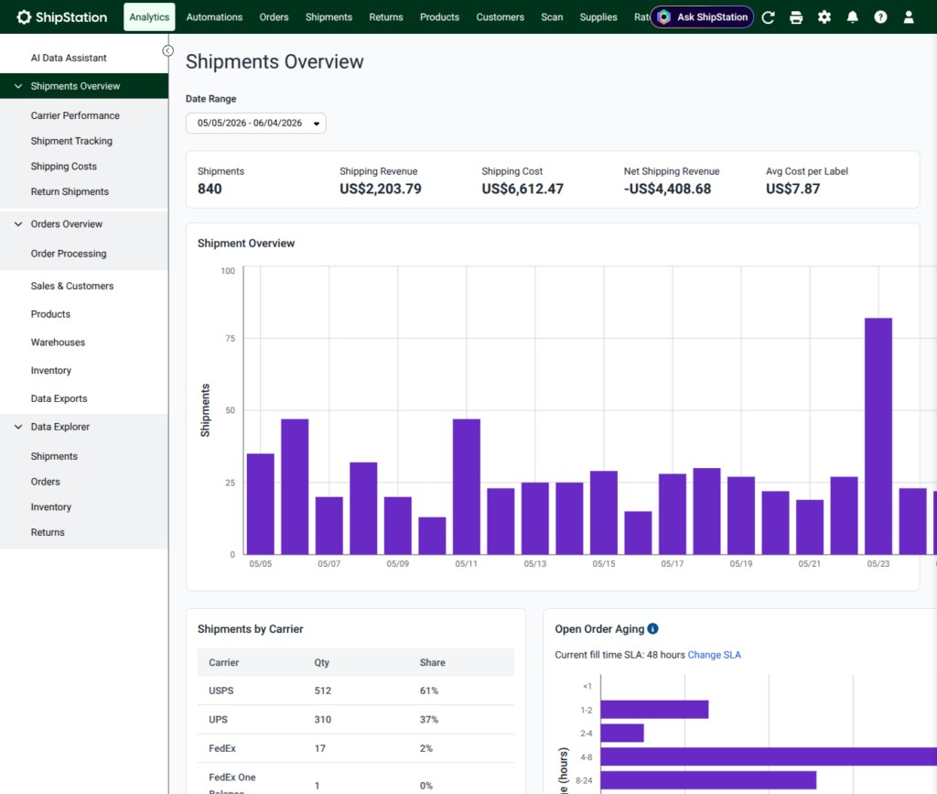Open Sales & Customers in sidebar
This screenshot has height=794, width=937.
click(71, 286)
